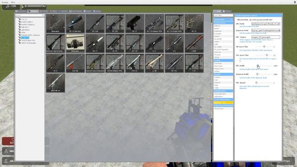
Task: Select the Other weapon category
Action: [23, 32]
